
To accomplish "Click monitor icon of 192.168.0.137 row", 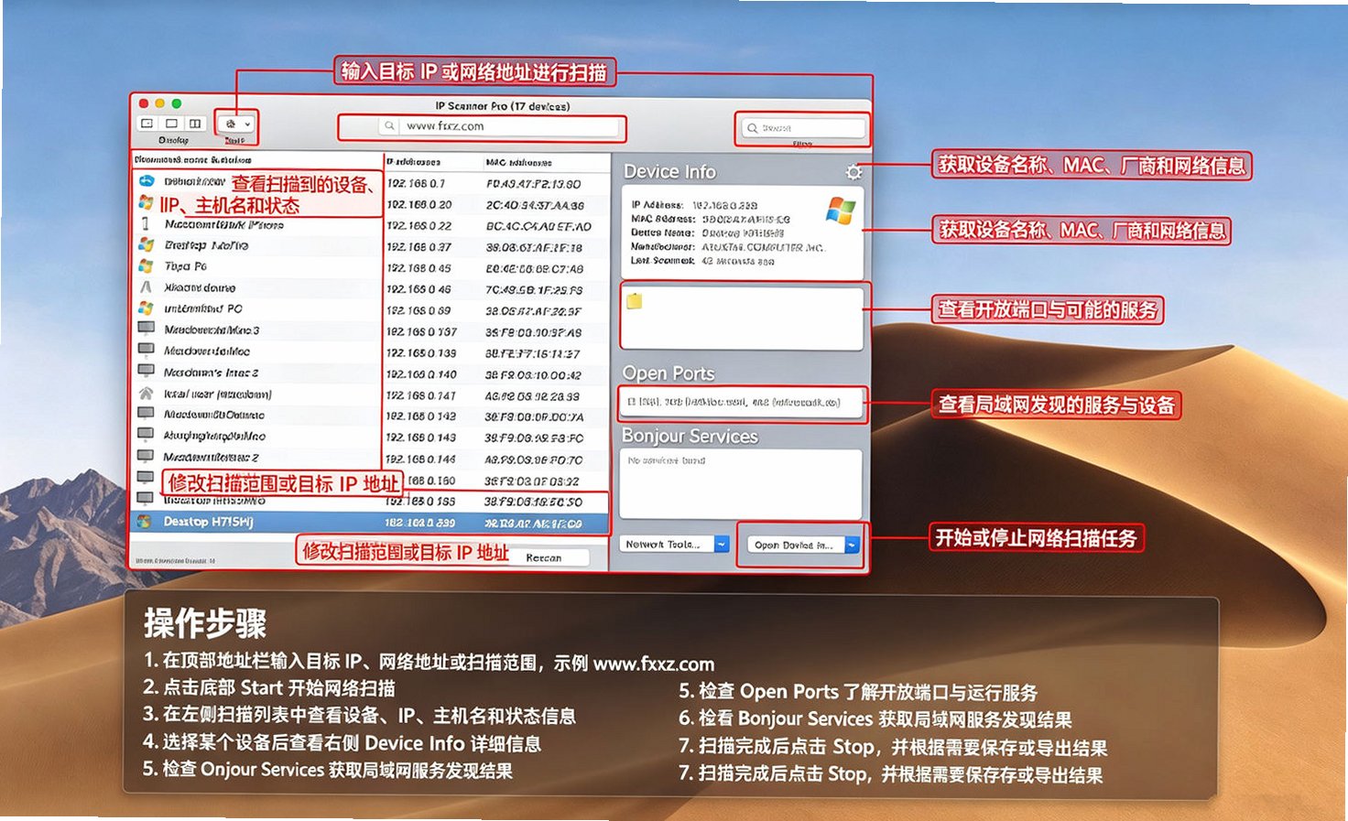I will (146, 329).
